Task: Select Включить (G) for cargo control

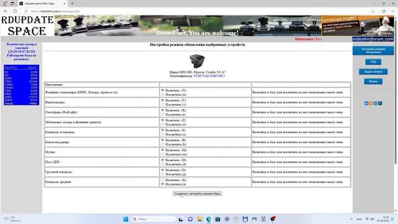Action: tap(163, 170)
